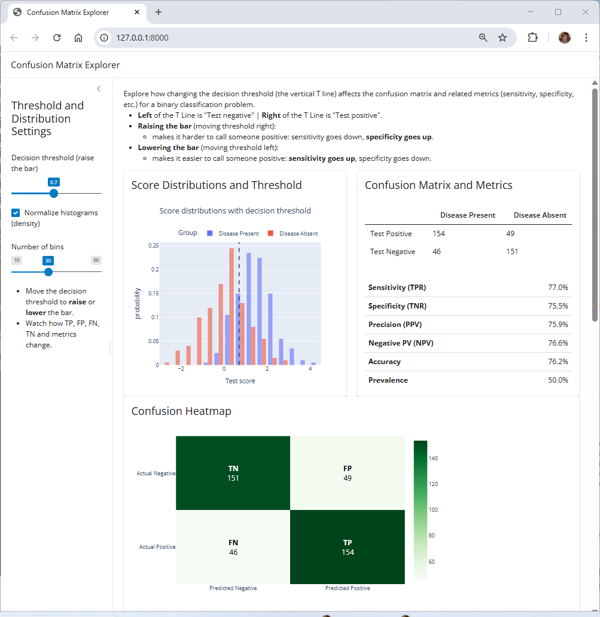Click the forward navigation arrow
This screenshot has width=600, height=617.
35,37
